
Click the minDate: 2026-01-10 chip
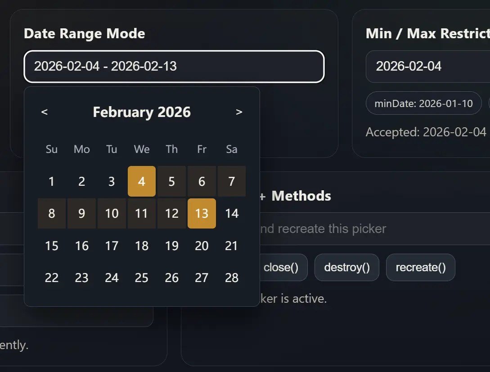click(x=423, y=103)
